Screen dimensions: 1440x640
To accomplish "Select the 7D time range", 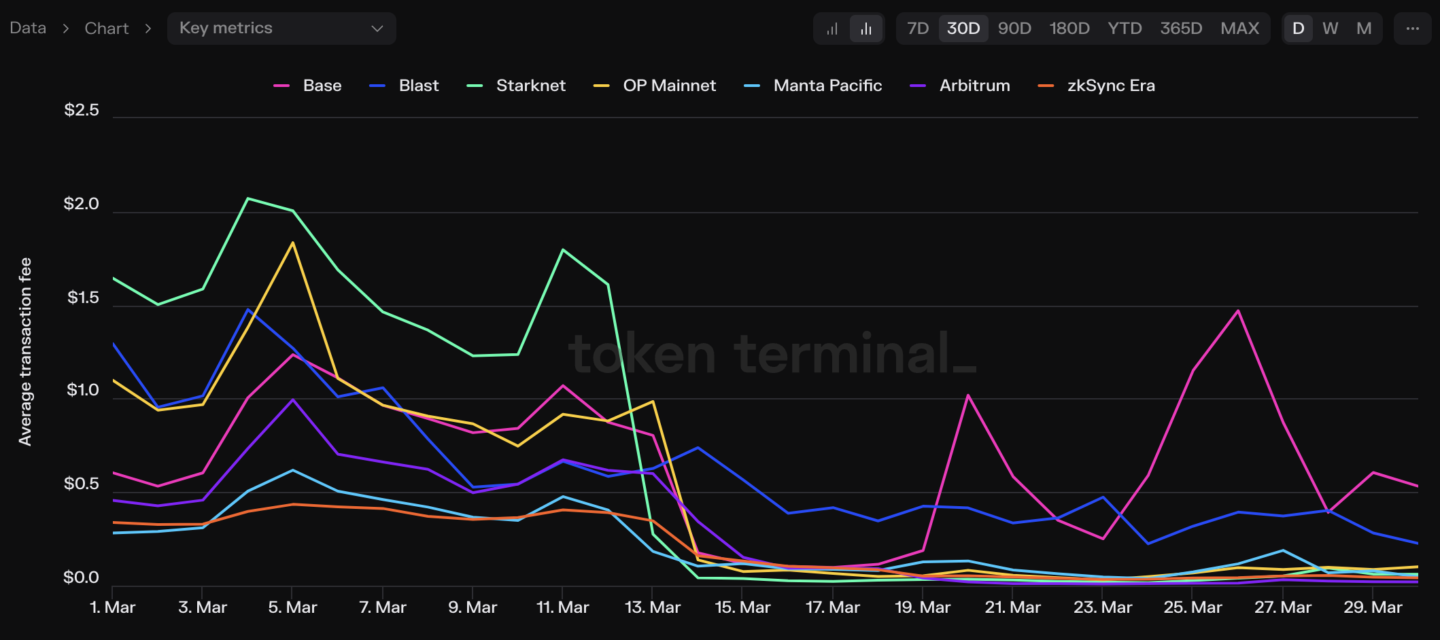I will 918,29.
